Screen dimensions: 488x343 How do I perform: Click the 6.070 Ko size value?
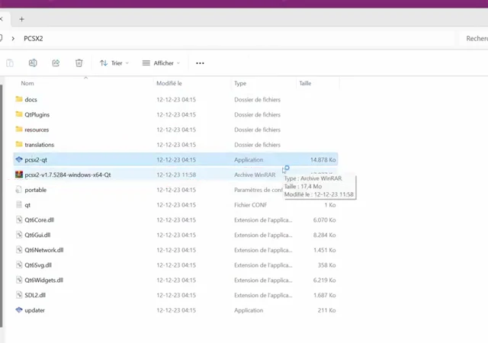coord(324,220)
